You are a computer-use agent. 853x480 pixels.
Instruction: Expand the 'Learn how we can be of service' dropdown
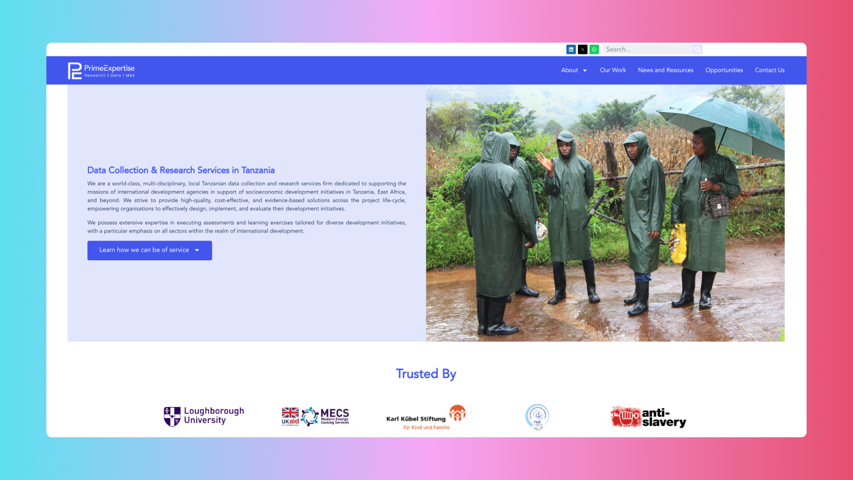[149, 250]
